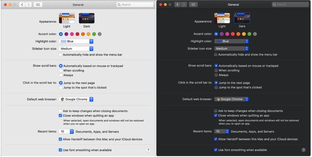Toggle font smoothing checkbox in light window

pyautogui.click(x=60, y=150)
